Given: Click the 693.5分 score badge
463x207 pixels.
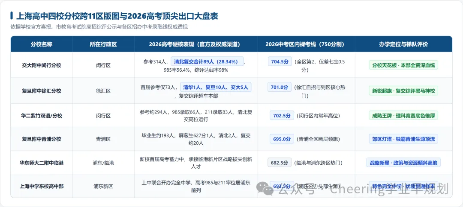Looking at the screenshot, I should click(x=282, y=186).
